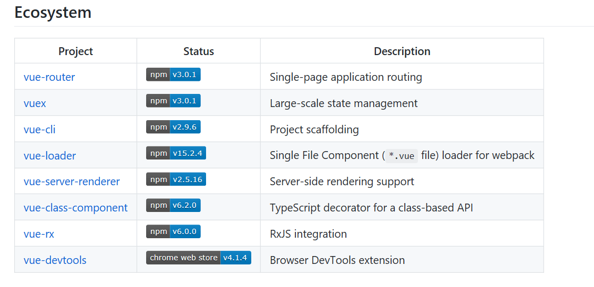Viewport: 594px width, 287px height.
Task: Click the npm v3.0.1 badge for vue-router
Action: [173, 75]
